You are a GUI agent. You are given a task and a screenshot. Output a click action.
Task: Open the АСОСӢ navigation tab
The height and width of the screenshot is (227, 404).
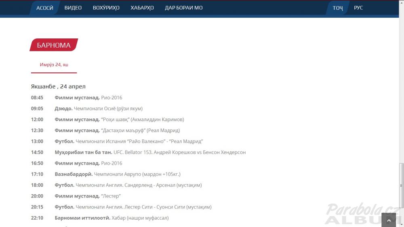(x=44, y=8)
